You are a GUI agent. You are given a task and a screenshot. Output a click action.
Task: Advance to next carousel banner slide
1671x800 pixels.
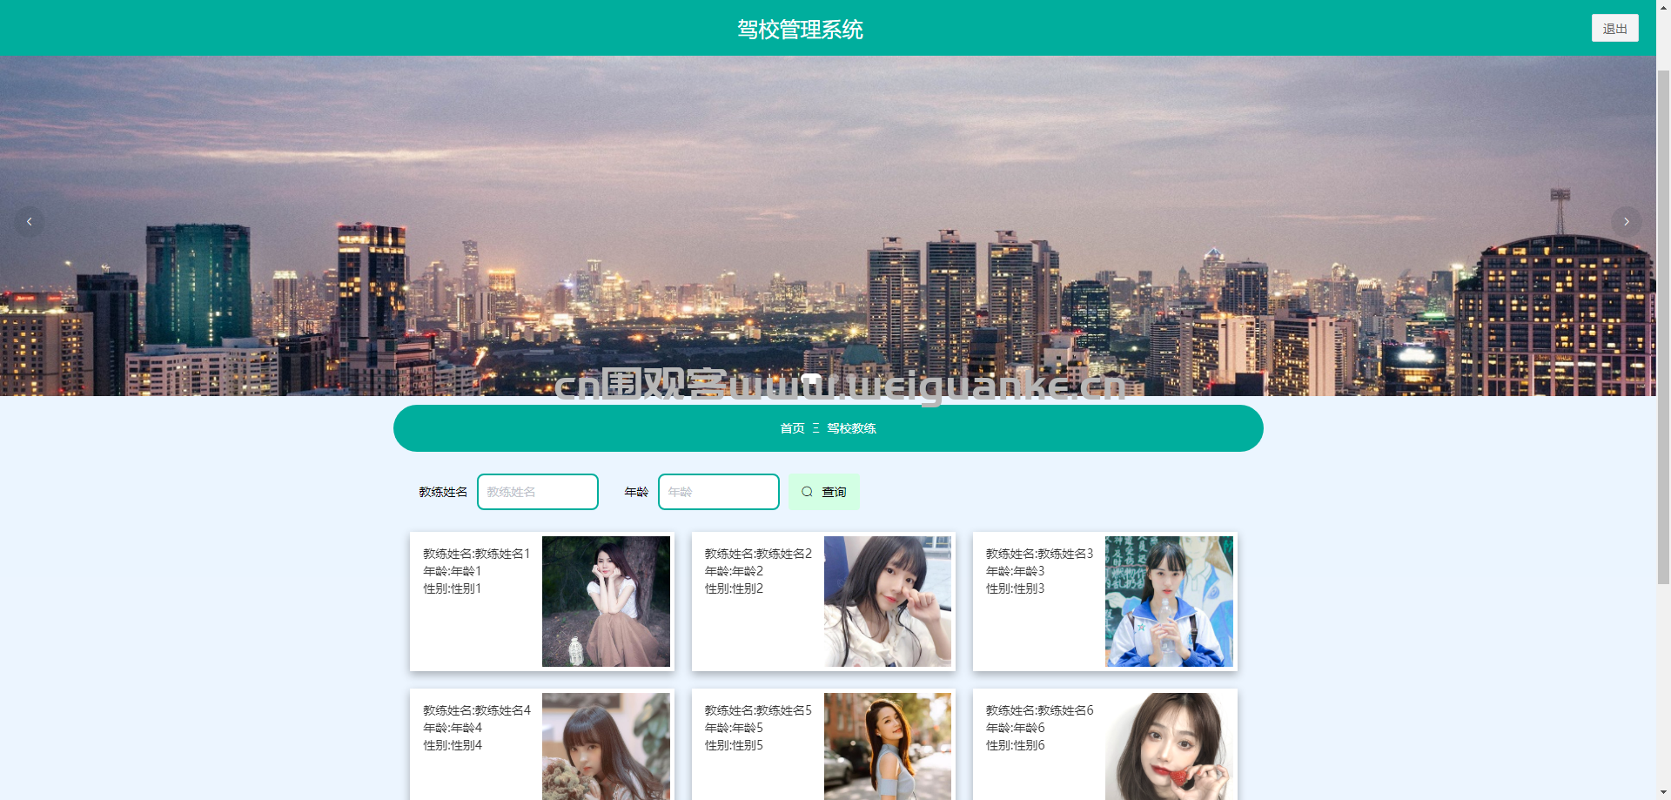pyautogui.click(x=1626, y=221)
